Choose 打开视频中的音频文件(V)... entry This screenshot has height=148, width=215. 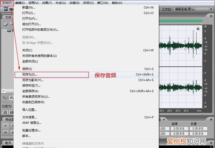click(x=86, y=30)
